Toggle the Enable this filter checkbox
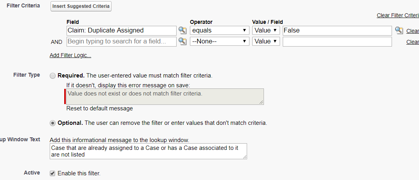This screenshot has height=180, width=419. tap(52, 173)
